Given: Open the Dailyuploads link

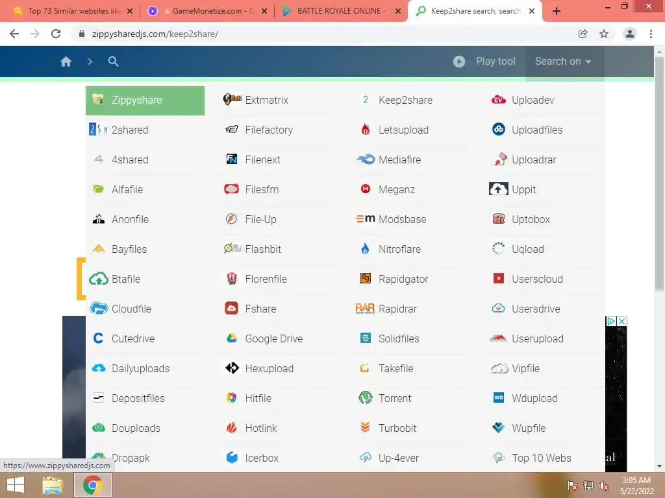Looking at the screenshot, I should pos(140,369).
